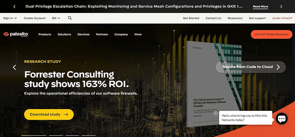Image resolution: width=295 pixels, height=137 pixels.
Task: Click the RESEARCH STUDY label
Action: (x=42, y=61)
